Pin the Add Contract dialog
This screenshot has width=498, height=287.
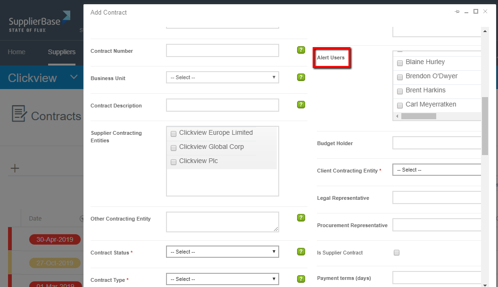click(x=456, y=12)
